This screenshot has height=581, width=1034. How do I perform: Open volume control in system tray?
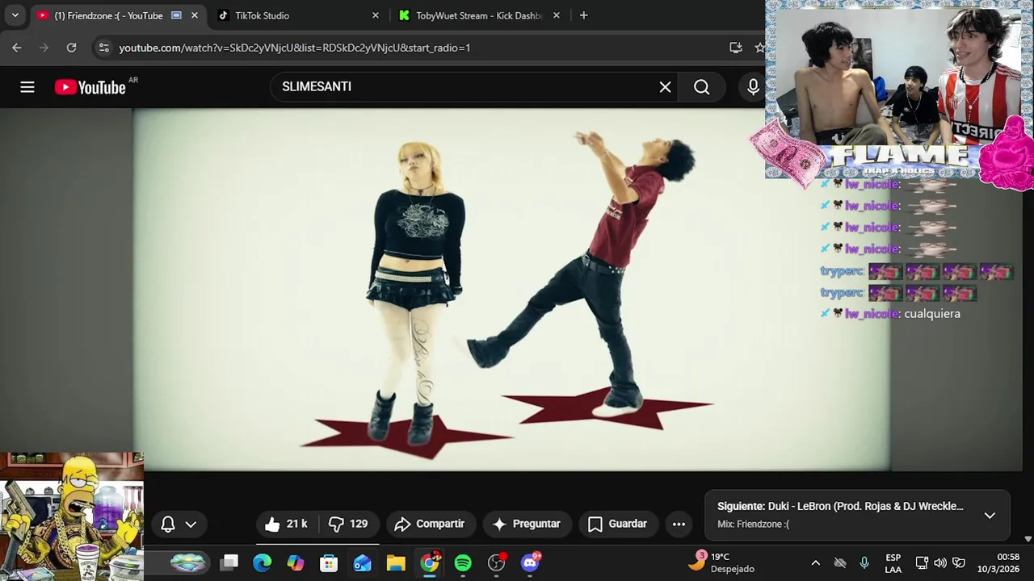[x=940, y=562]
